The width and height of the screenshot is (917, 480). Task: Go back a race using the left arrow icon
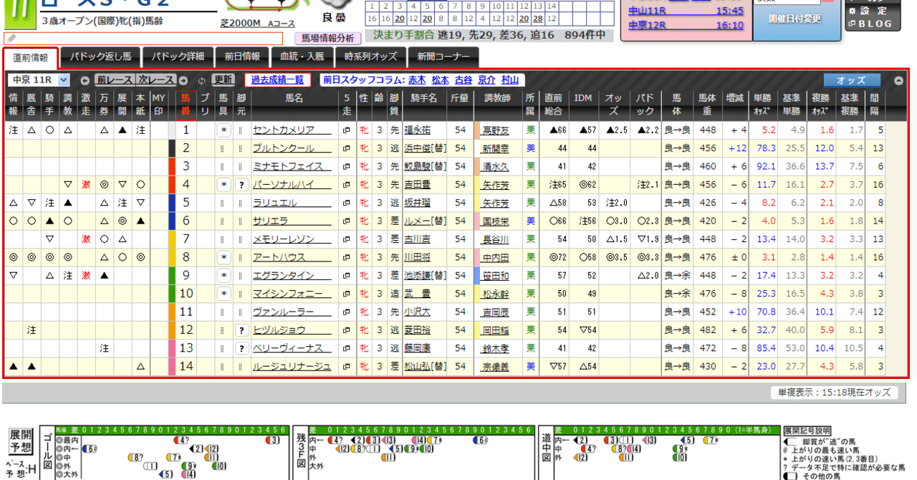(x=84, y=81)
